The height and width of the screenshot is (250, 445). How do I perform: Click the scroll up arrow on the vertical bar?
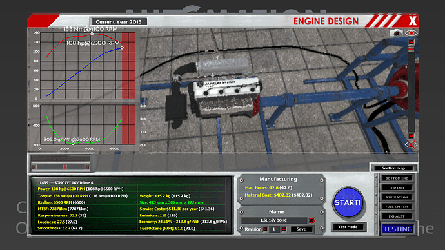click(411, 43)
